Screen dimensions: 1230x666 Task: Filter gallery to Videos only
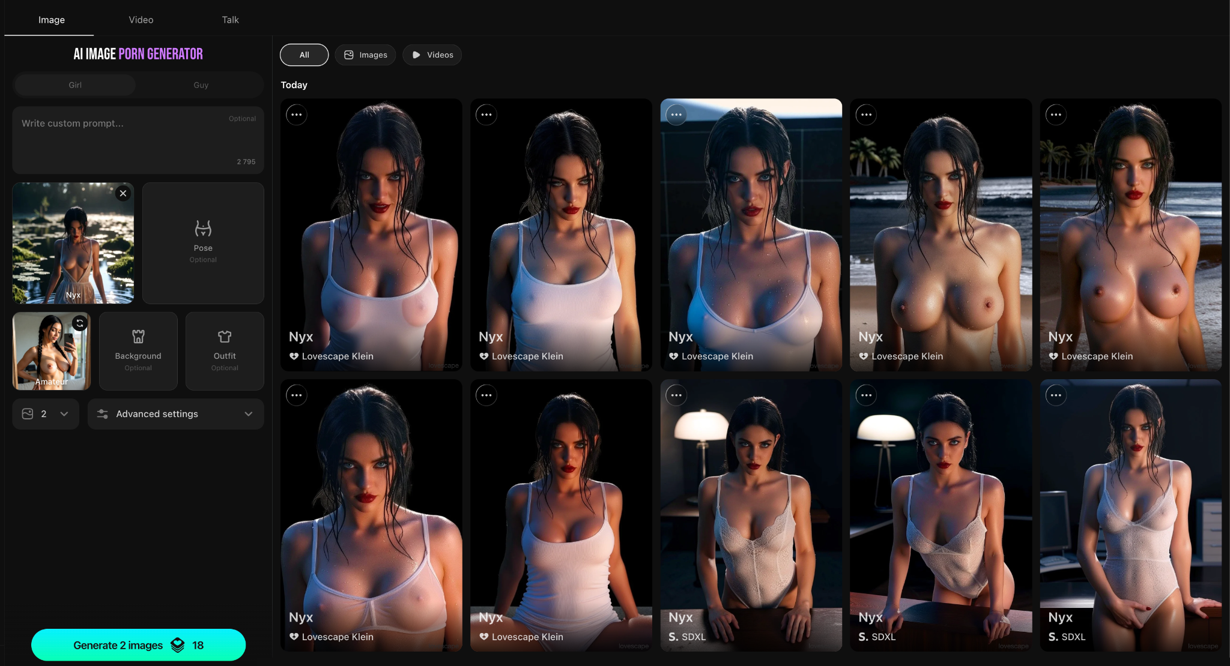coord(432,55)
